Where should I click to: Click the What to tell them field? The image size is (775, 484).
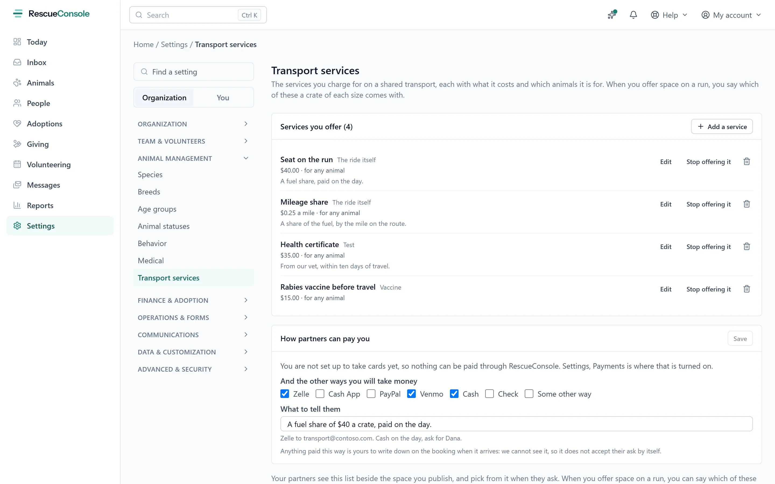[516, 424]
